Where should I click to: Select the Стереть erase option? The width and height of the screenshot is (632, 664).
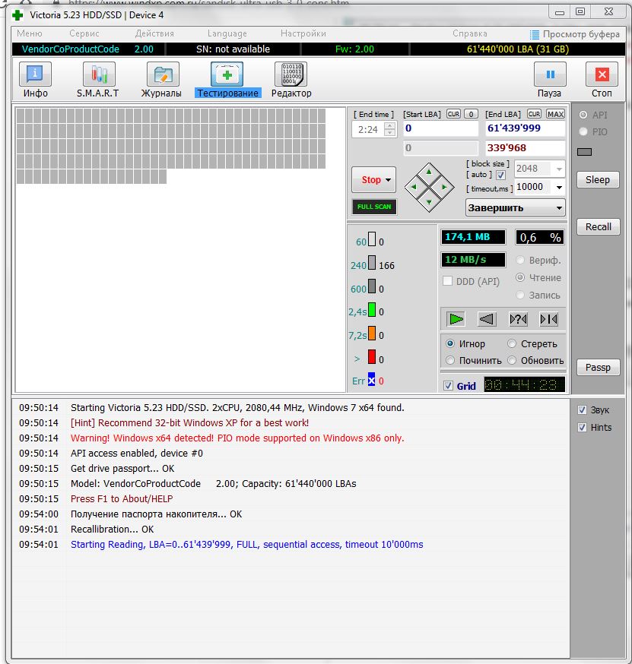512,343
